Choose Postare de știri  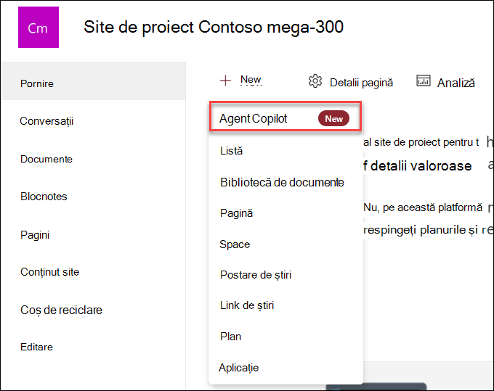(256, 275)
